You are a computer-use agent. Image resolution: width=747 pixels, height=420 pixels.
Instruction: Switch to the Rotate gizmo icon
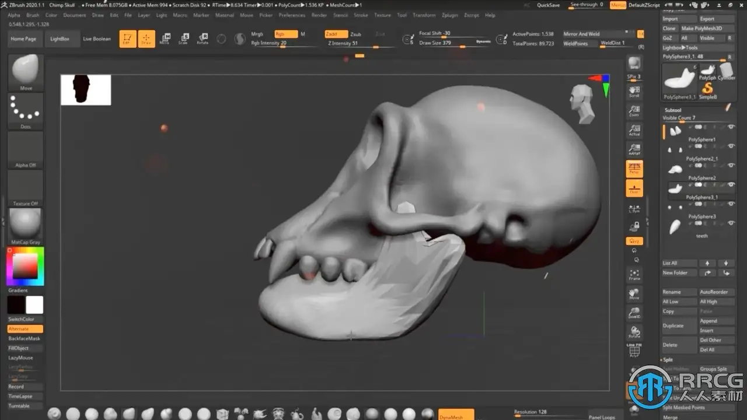click(203, 39)
